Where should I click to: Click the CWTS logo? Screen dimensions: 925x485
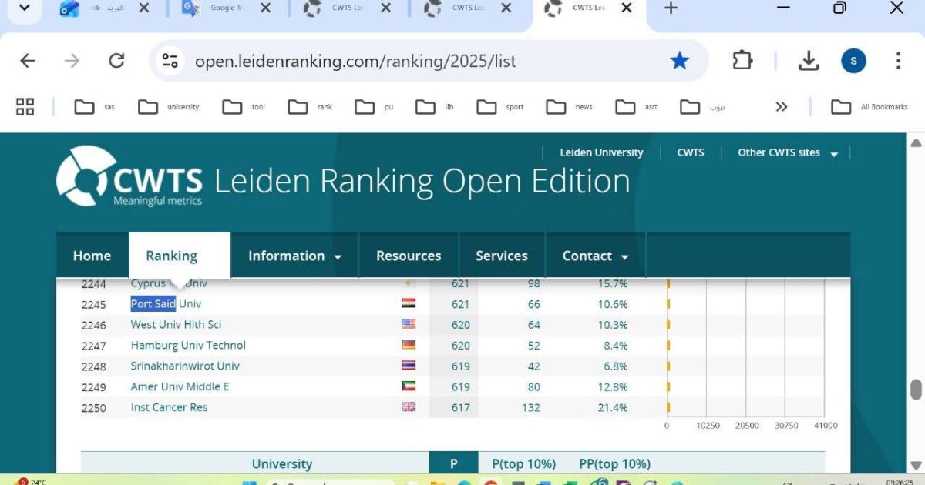click(127, 179)
